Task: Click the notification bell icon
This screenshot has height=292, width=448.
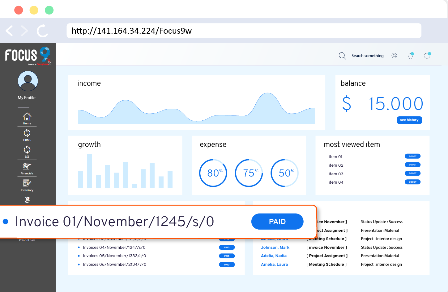Action: pyautogui.click(x=411, y=56)
